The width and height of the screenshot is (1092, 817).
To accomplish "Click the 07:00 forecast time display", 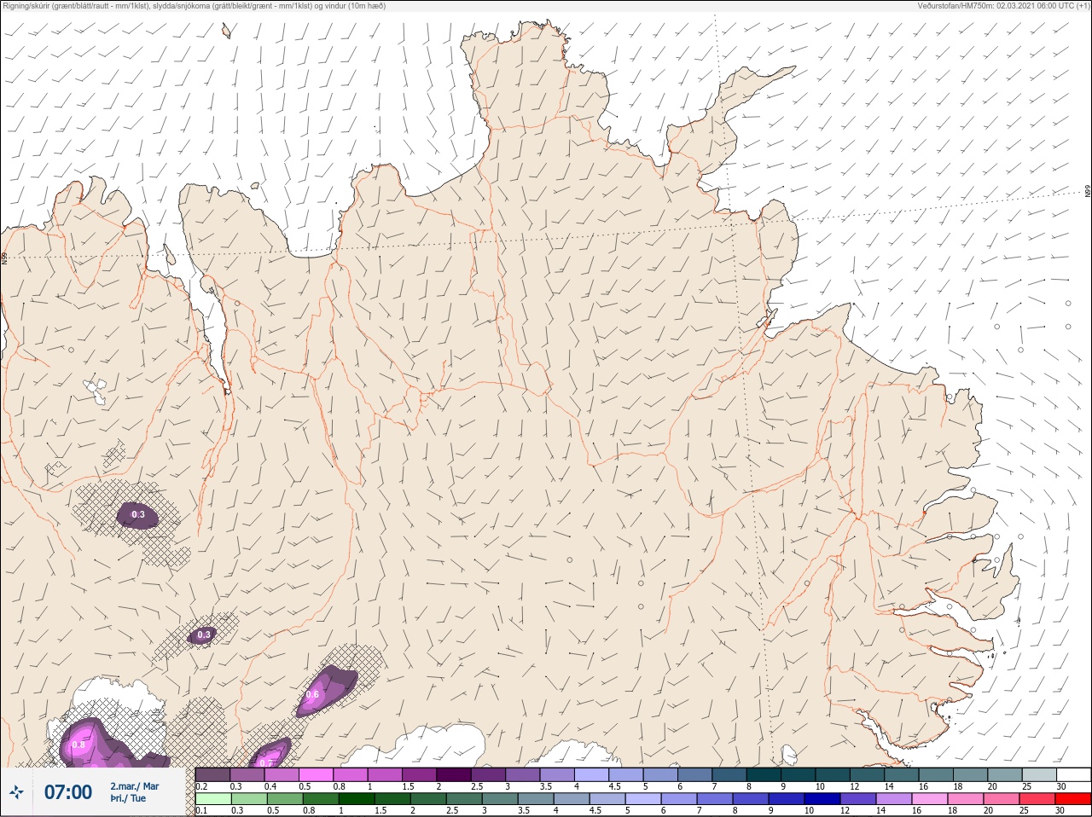I will tap(68, 792).
